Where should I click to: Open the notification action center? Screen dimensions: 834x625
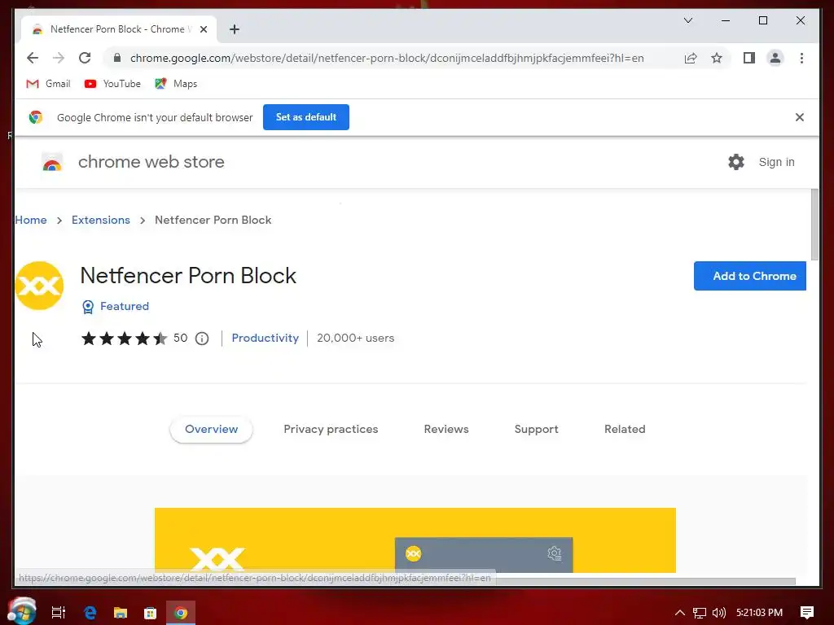(807, 613)
